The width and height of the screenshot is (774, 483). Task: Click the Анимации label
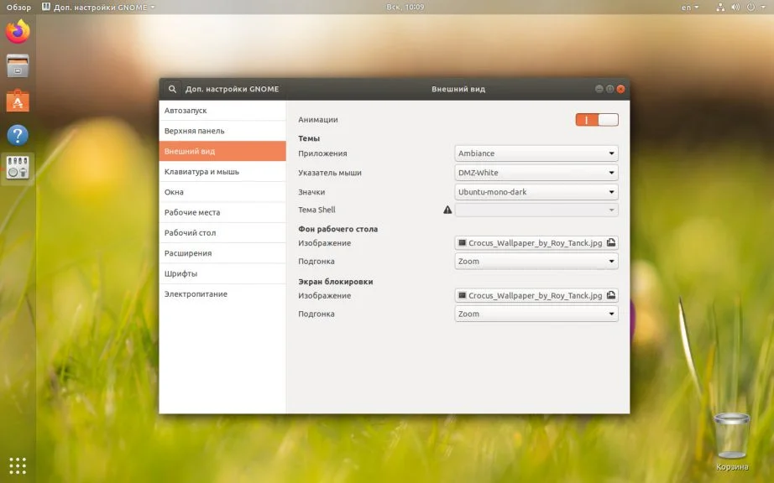coord(318,120)
